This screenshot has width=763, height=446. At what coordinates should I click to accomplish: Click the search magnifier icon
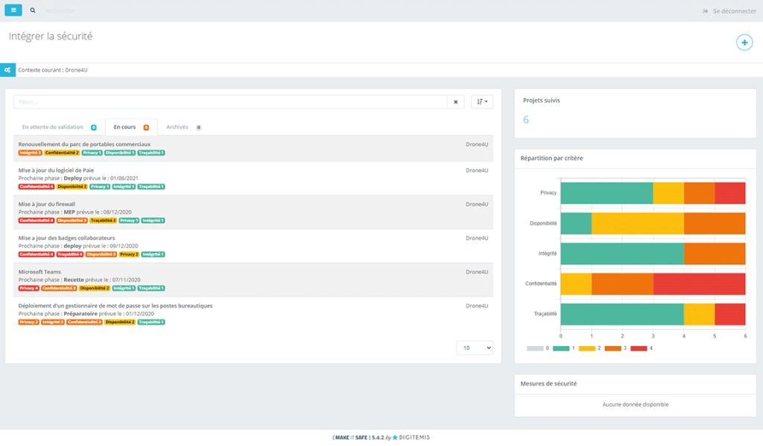point(33,11)
